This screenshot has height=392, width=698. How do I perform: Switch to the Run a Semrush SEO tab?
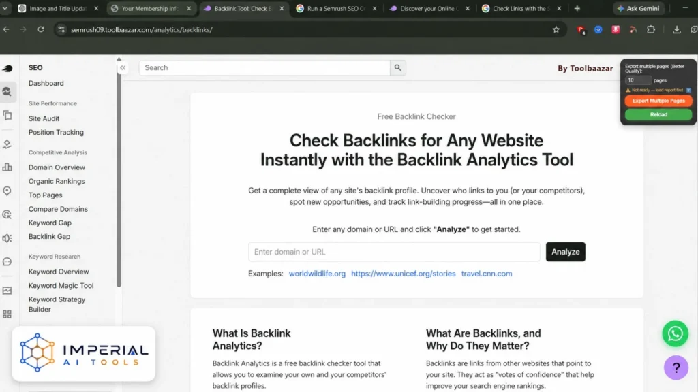pos(336,8)
